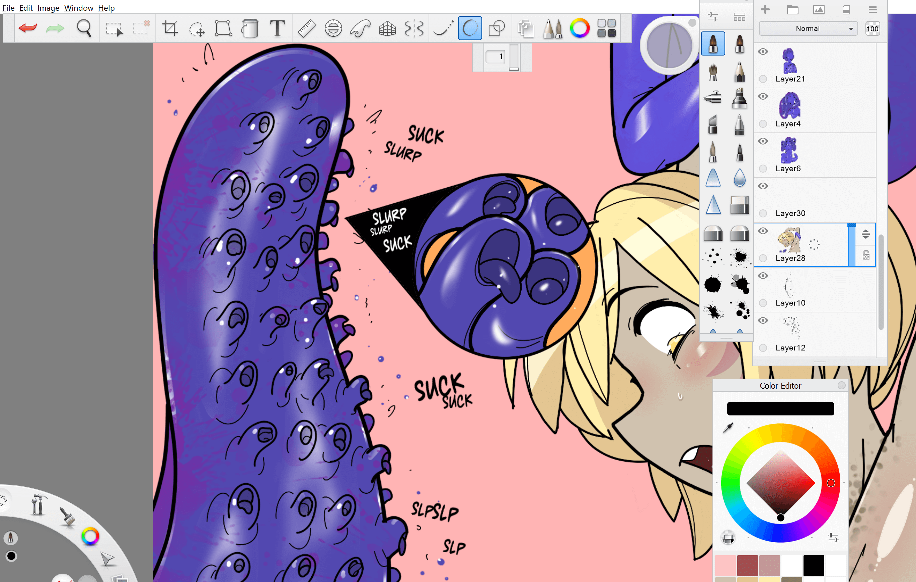The width and height of the screenshot is (916, 582).
Task: Open the Image menu
Action: click(x=48, y=8)
